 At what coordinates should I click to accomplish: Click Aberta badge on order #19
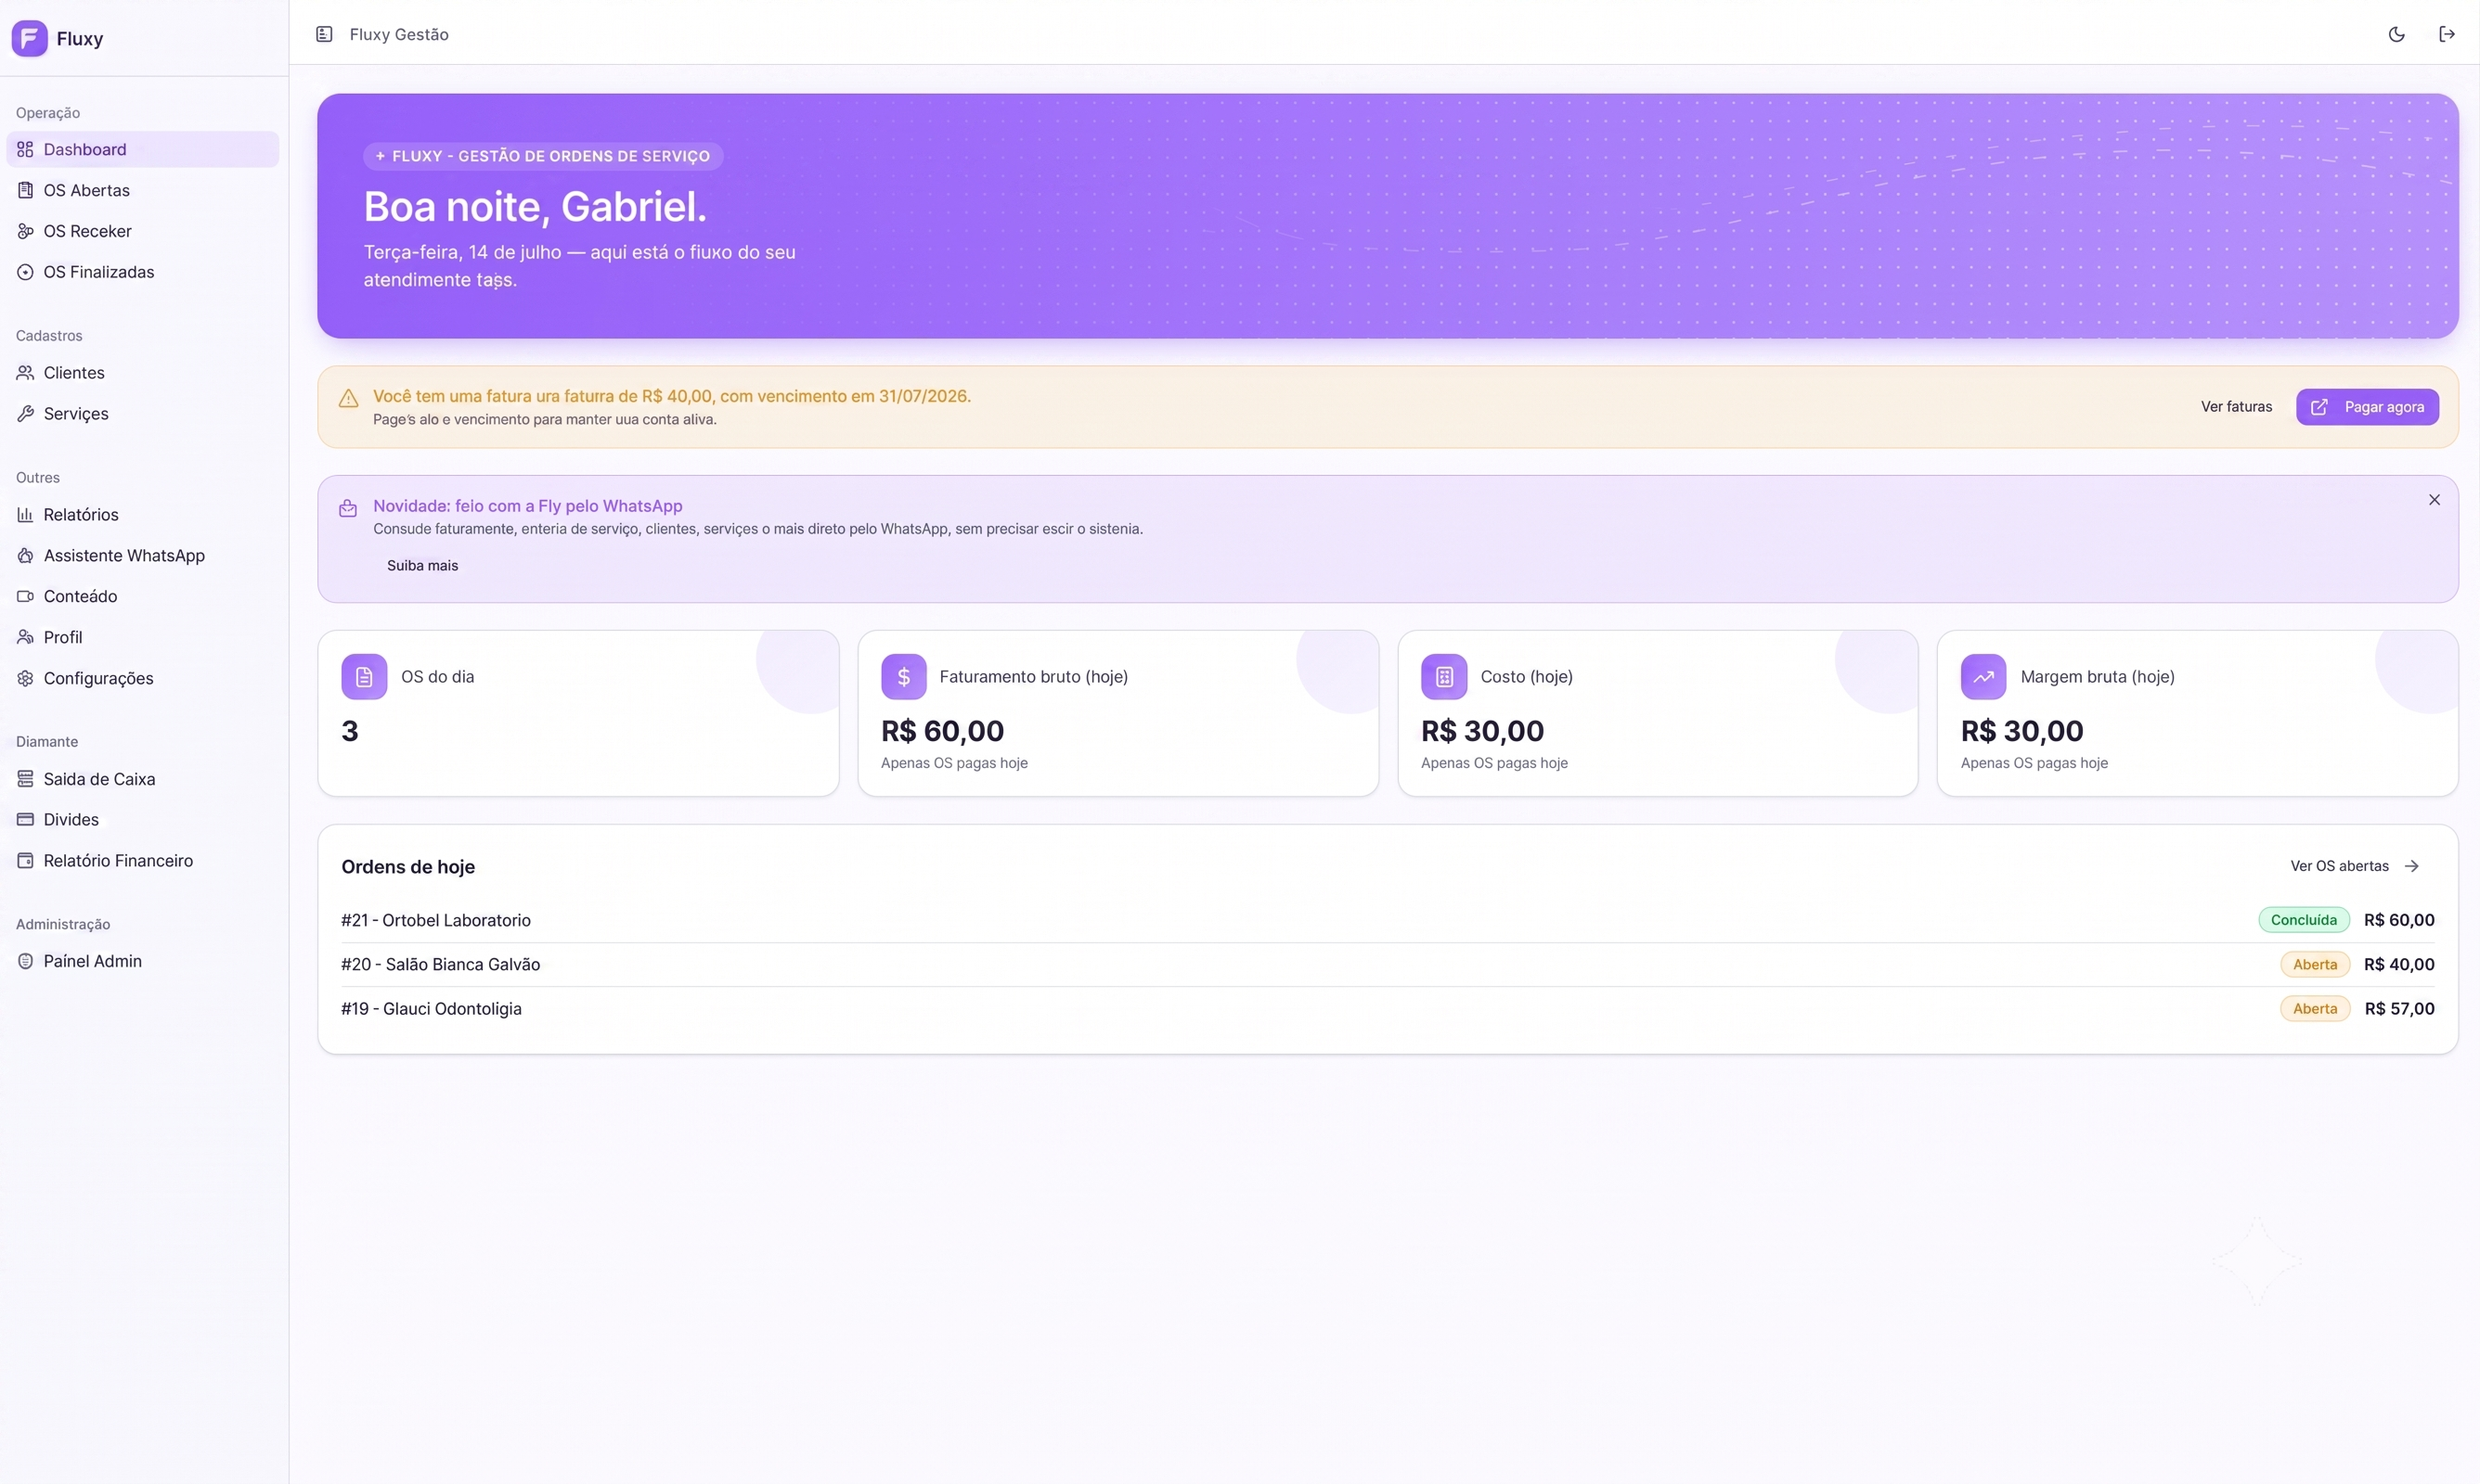tap(2315, 1009)
